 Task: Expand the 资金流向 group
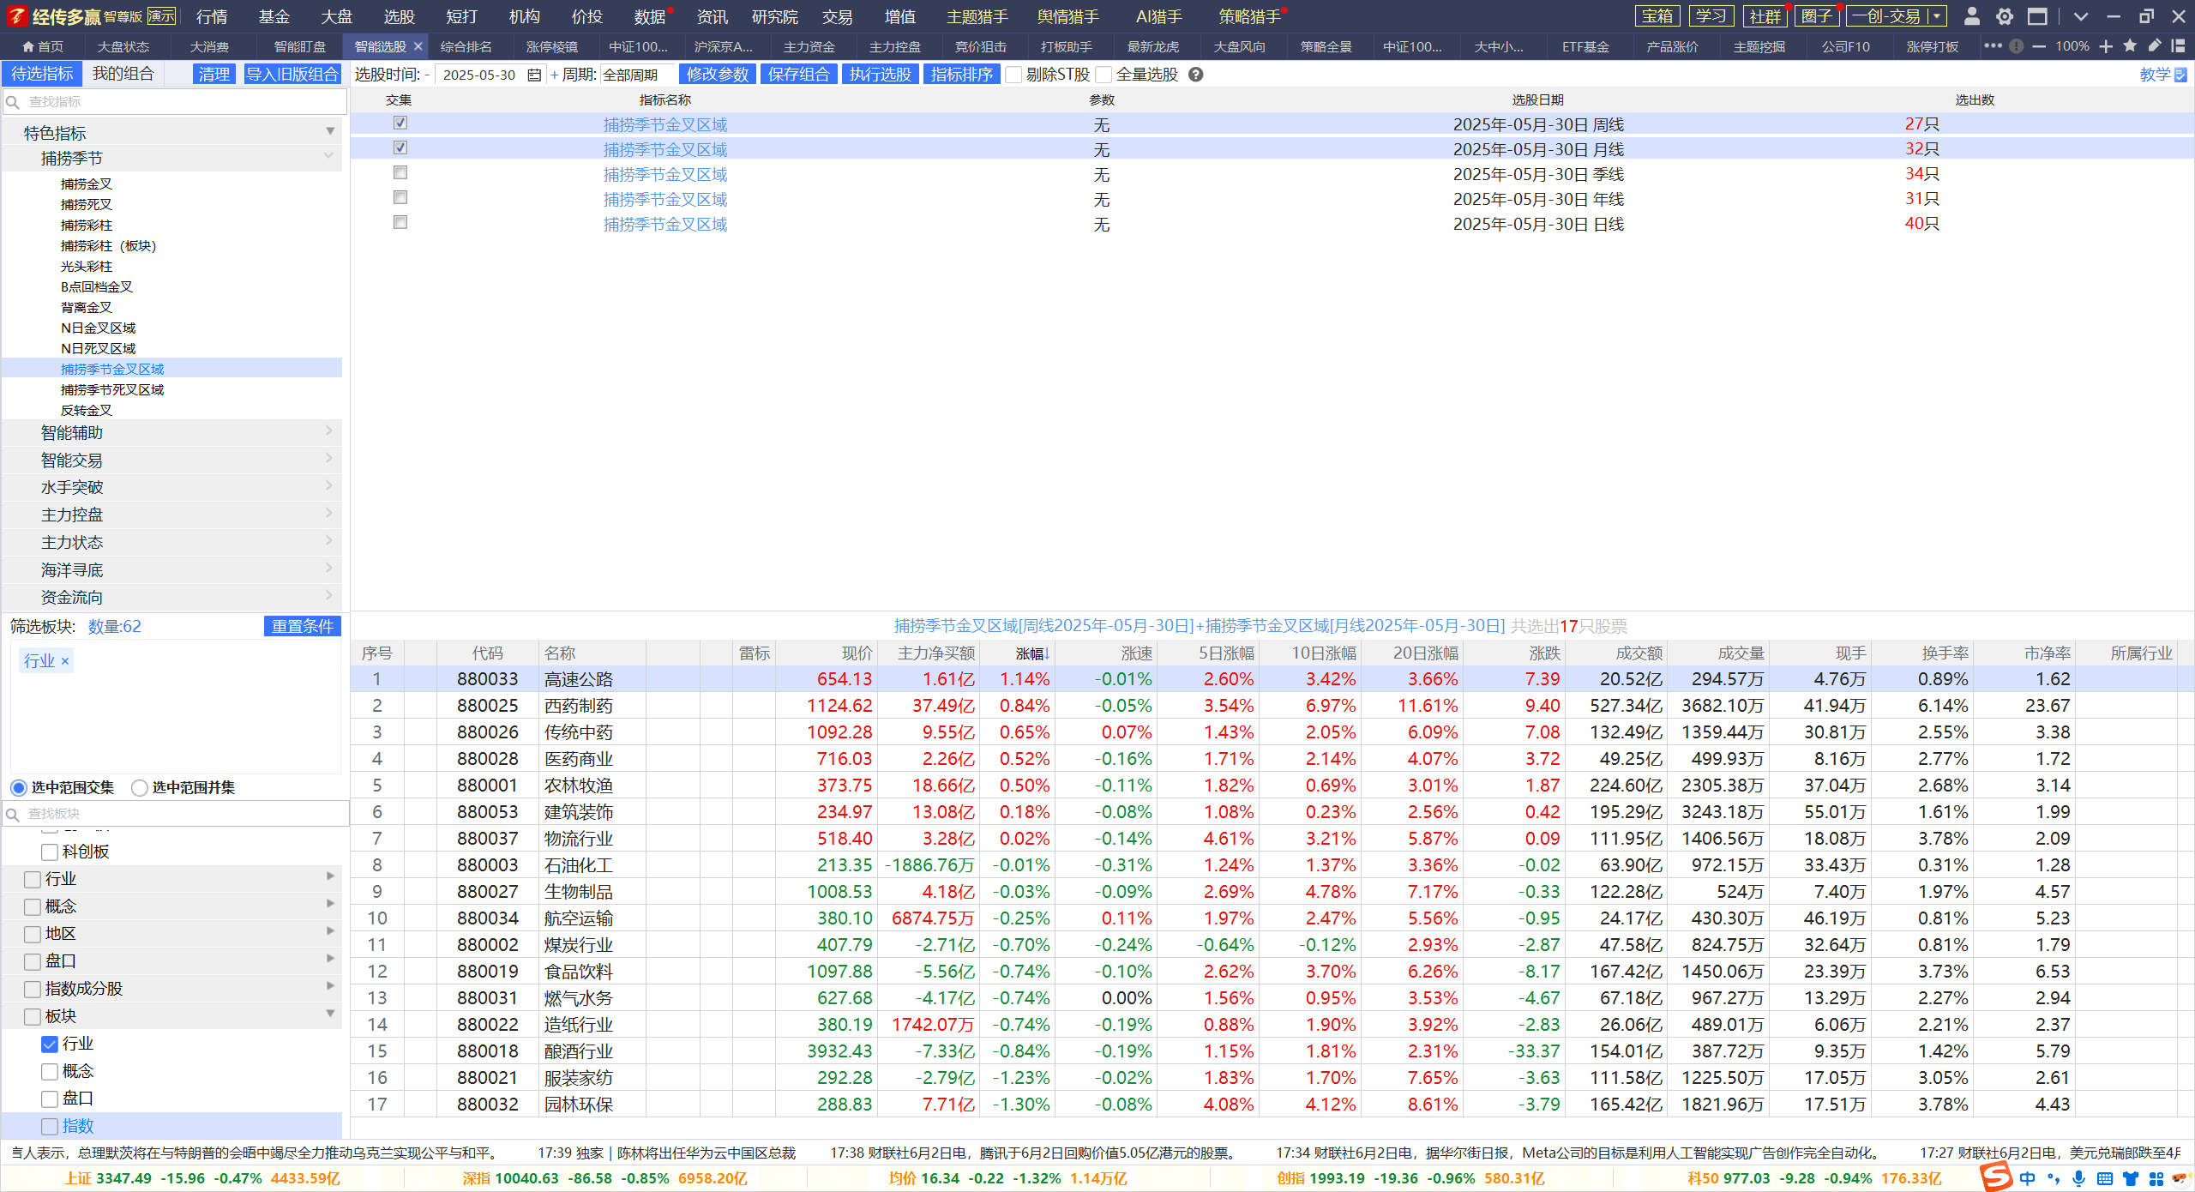[171, 597]
